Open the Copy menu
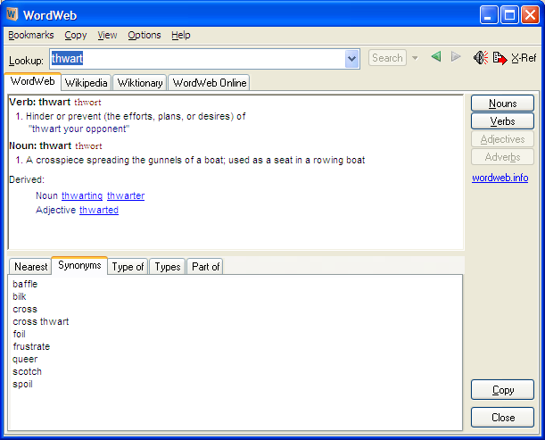Image resolution: width=545 pixels, height=440 pixels. (x=76, y=35)
